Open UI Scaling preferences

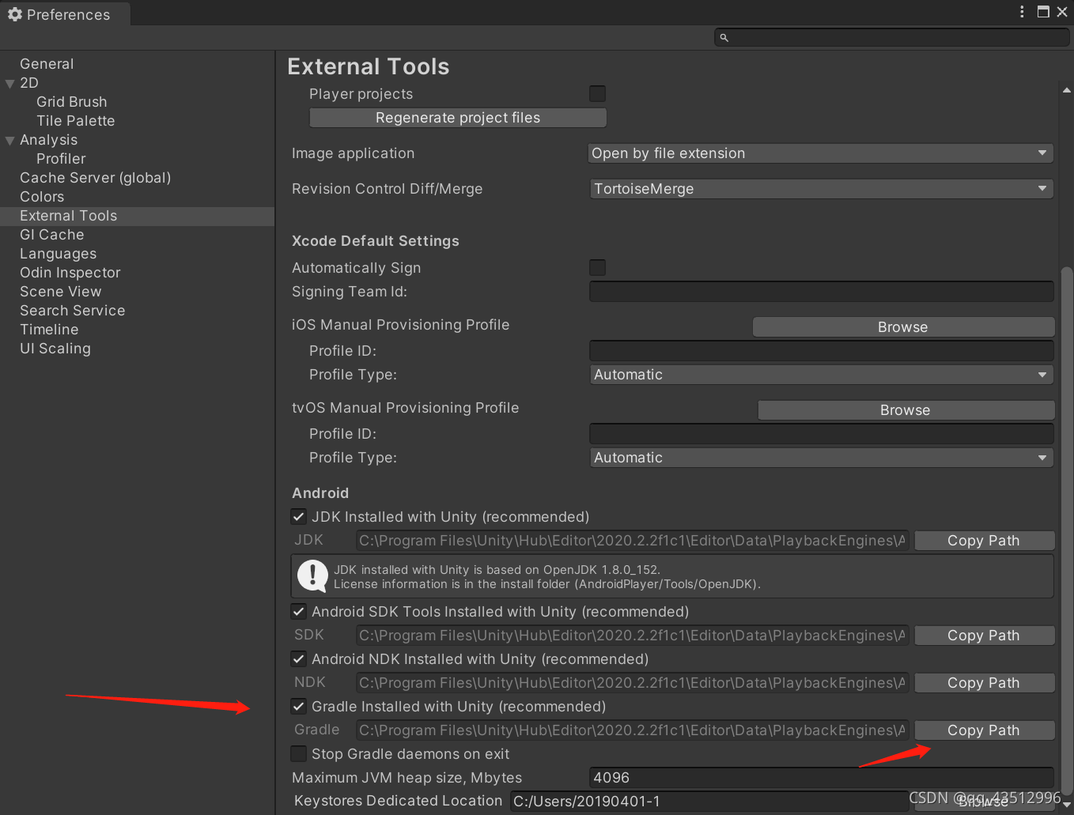[x=55, y=348]
